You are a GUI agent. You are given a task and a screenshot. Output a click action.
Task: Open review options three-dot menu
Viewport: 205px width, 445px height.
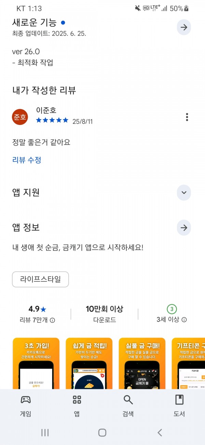tap(187, 117)
